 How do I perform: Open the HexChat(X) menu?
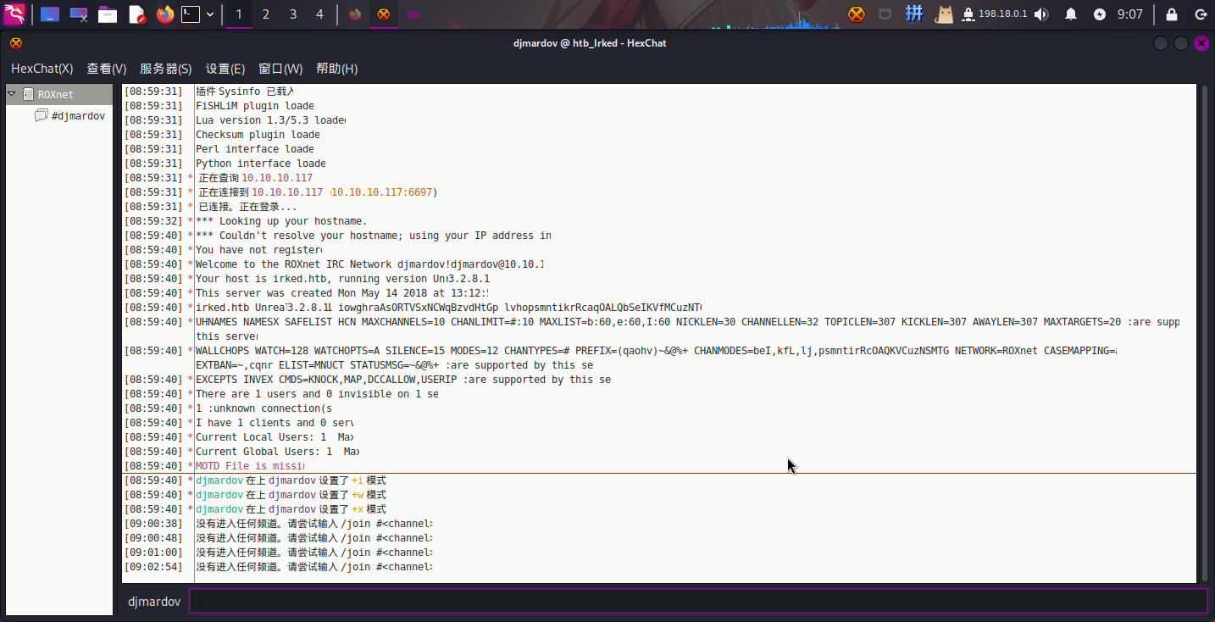[42, 69]
